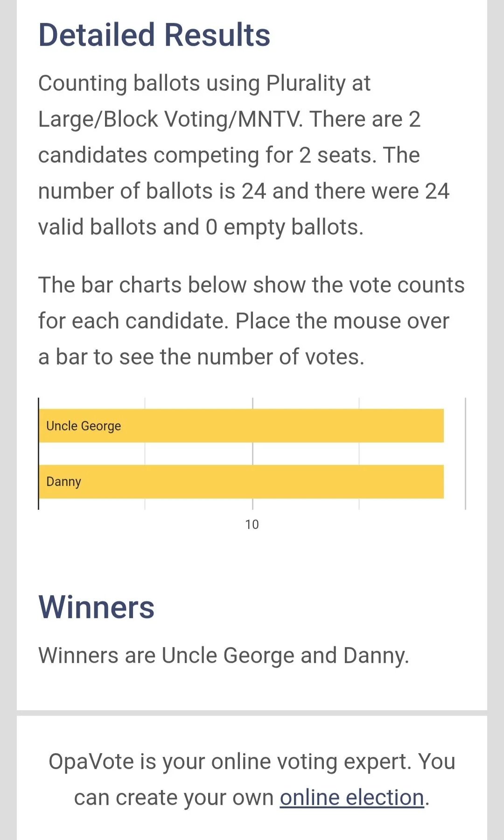Click the axis tick label 10
The height and width of the screenshot is (840, 504).
pos(252,525)
